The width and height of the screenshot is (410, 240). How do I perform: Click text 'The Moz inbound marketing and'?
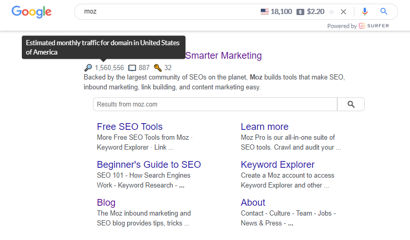(144, 214)
